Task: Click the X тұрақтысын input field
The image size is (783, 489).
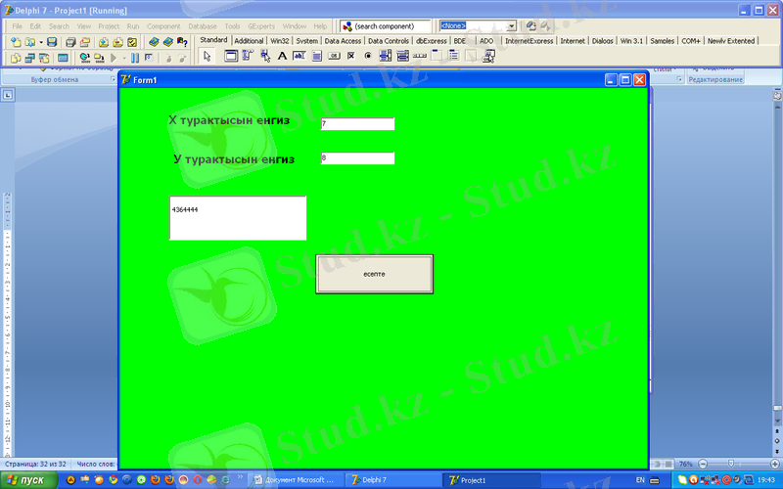Action: pyautogui.click(x=357, y=124)
